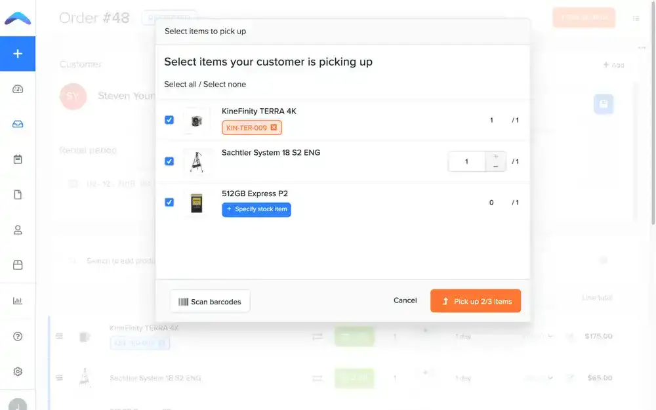The width and height of the screenshot is (656, 410).
Task: Open Scan barcodes
Action: pyautogui.click(x=209, y=301)
